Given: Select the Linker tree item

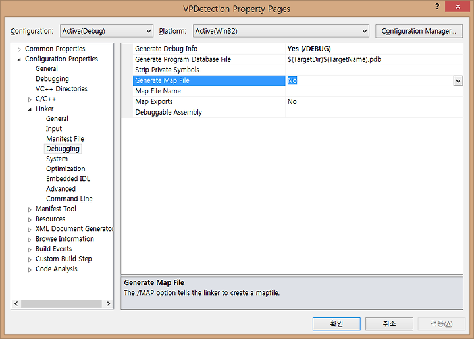Looking at the screenshot, I should point(45,109).
